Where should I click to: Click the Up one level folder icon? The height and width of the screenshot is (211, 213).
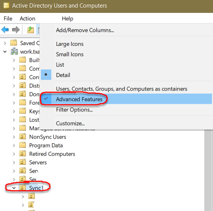(x=31, y=30)
